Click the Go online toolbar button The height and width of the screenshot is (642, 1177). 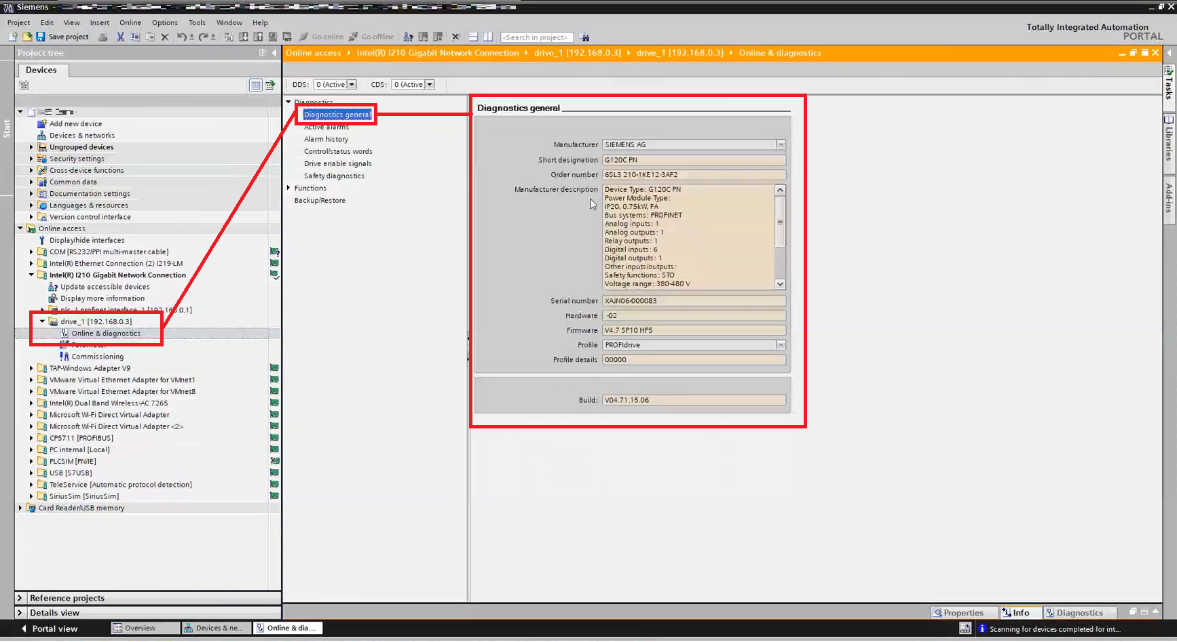[x=322, y=37]
